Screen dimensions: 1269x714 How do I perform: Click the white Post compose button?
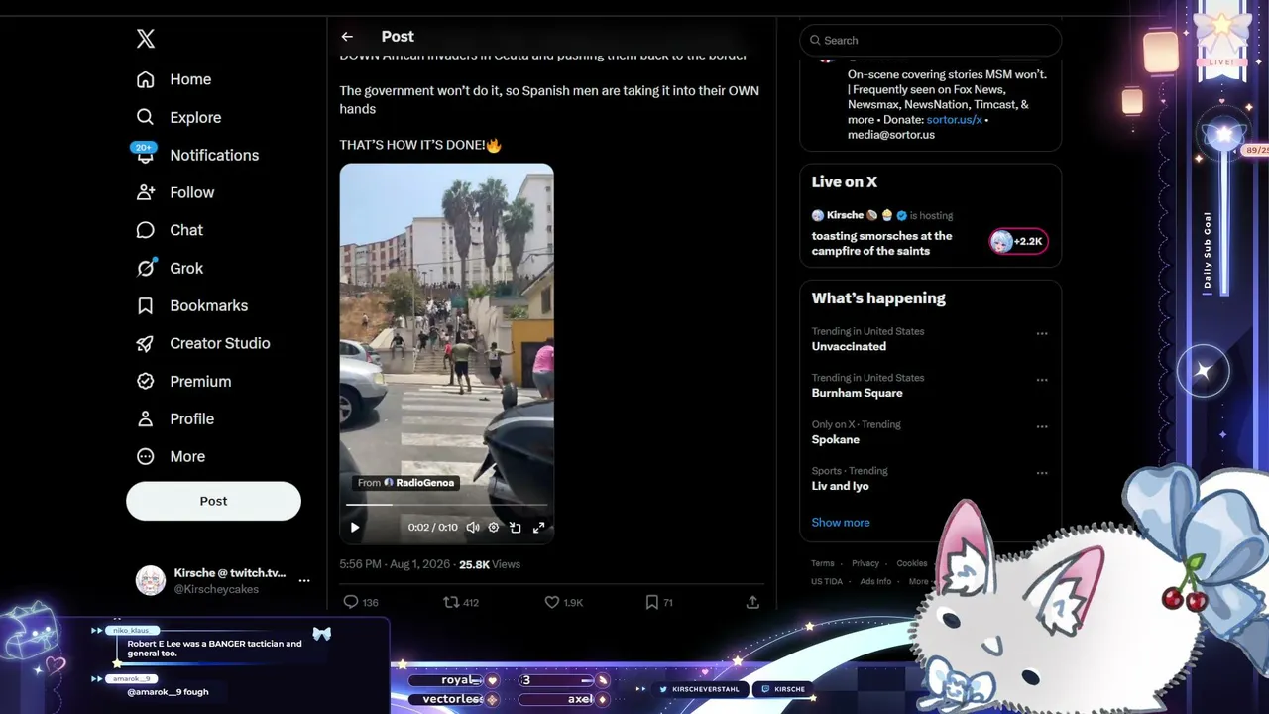tap(213, 501)
